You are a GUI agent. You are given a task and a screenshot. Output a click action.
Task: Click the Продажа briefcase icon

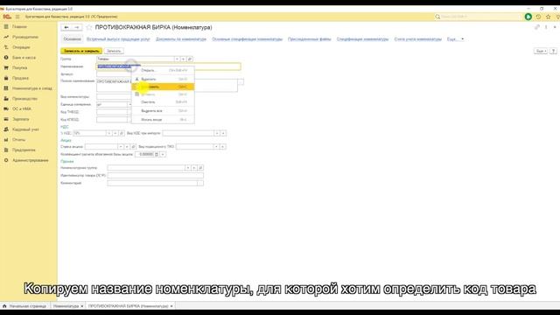point(6,78)
